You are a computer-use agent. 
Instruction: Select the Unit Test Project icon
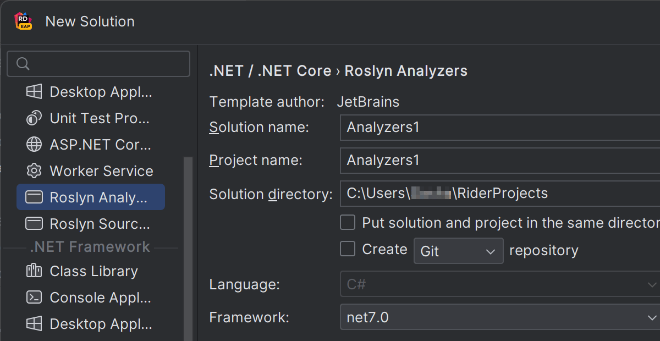tap(34, 118)
